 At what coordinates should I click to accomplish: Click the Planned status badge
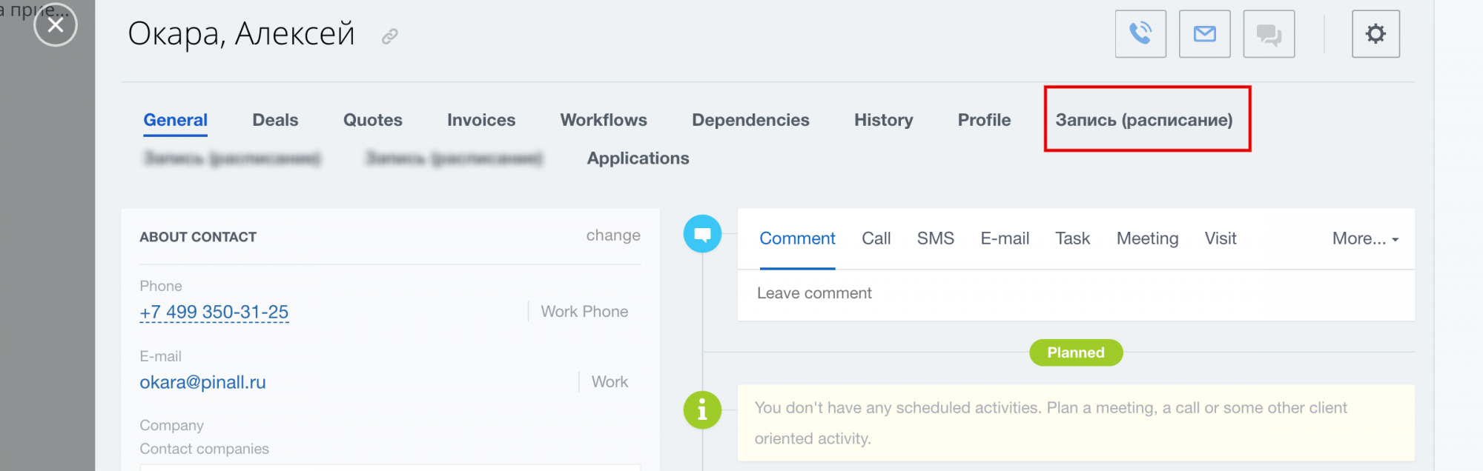coord(1076,353)
